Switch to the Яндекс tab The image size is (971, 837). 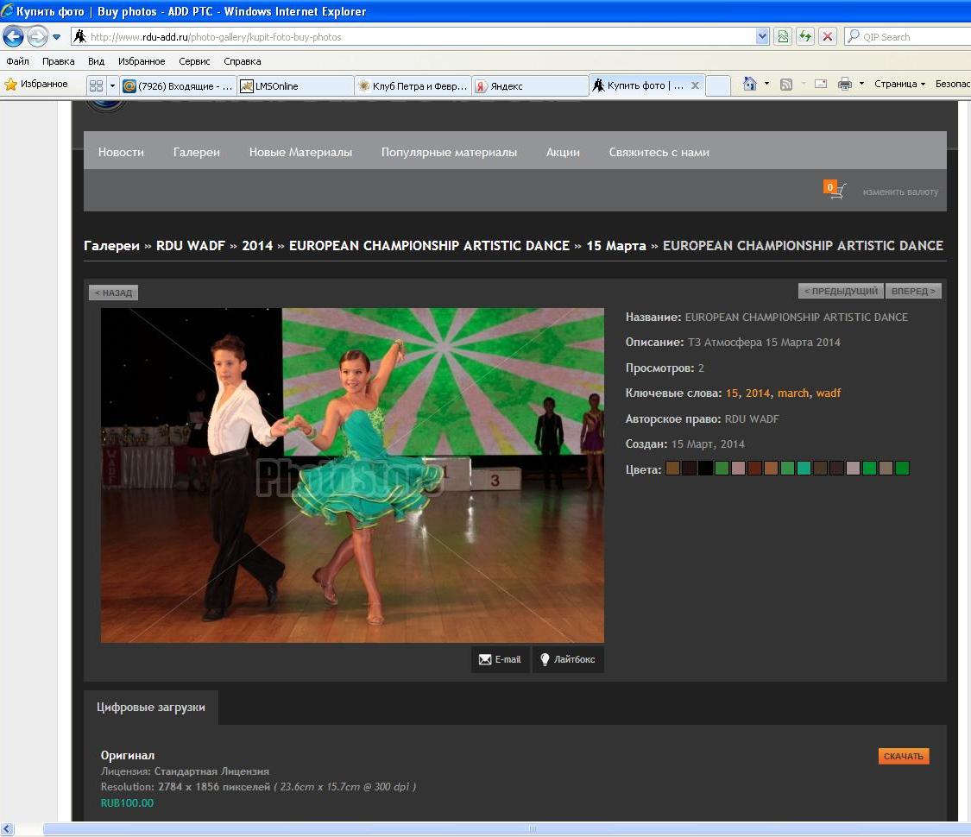529,85
